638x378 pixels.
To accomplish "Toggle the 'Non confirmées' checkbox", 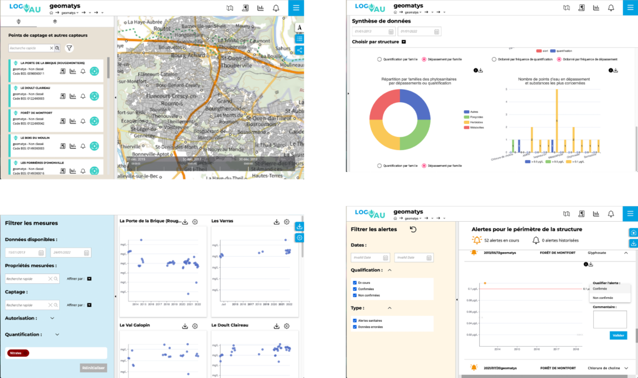I will (355, 295).
